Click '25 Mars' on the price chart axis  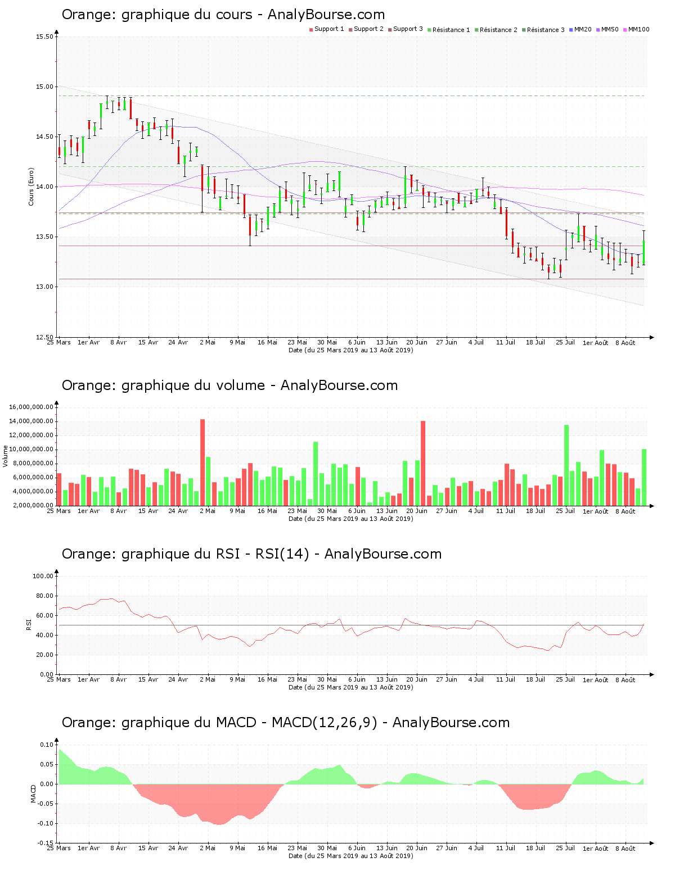(58, 342)
